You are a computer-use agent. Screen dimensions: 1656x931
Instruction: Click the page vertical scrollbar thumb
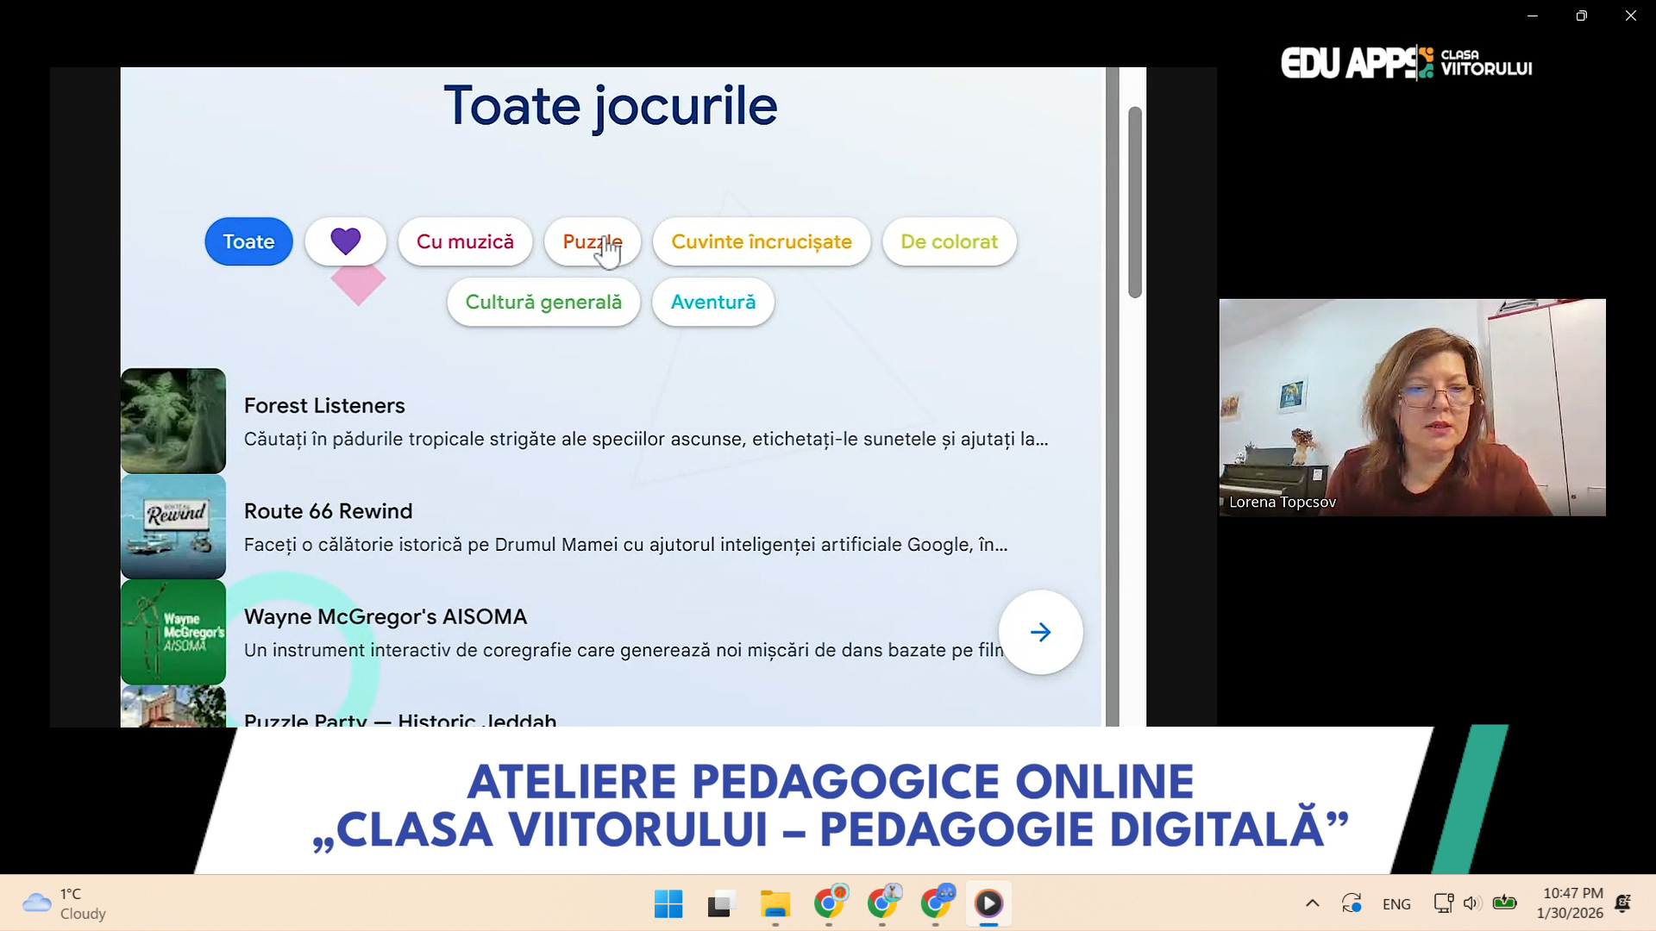[x=1135, y=203]
